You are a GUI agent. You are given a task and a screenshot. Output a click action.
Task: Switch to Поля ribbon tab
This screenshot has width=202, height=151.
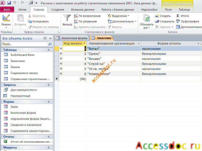[168, 10]
